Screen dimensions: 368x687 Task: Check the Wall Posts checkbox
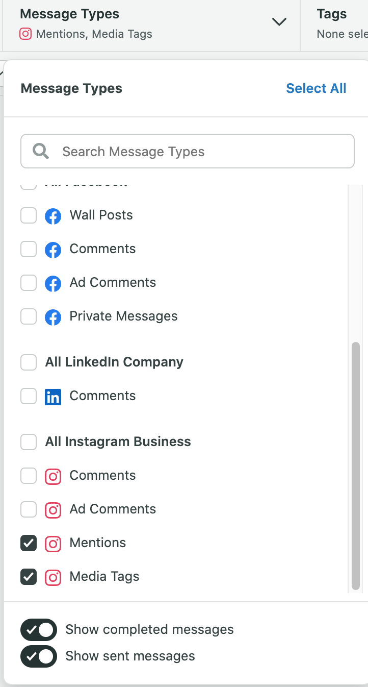coord(29,215)
